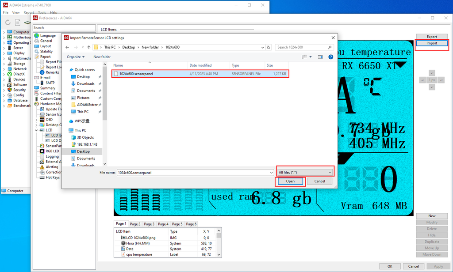Go up one folder level with up arrow
The image size is (453, 272).
point(88,47)
